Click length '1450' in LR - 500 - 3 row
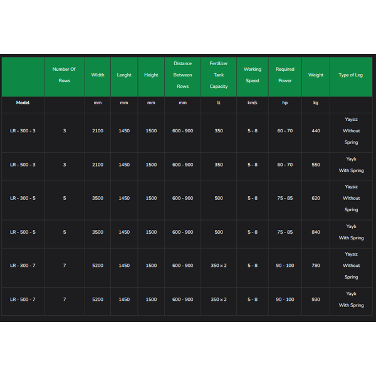This screenshot has height=376, width=376. click(124, 165)
